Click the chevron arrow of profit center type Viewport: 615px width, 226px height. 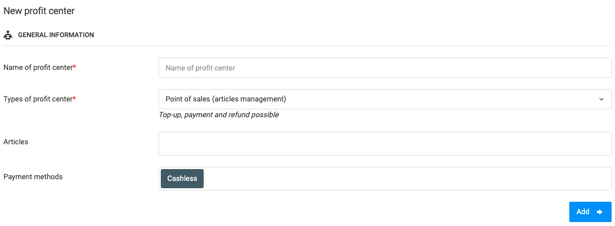601,100
